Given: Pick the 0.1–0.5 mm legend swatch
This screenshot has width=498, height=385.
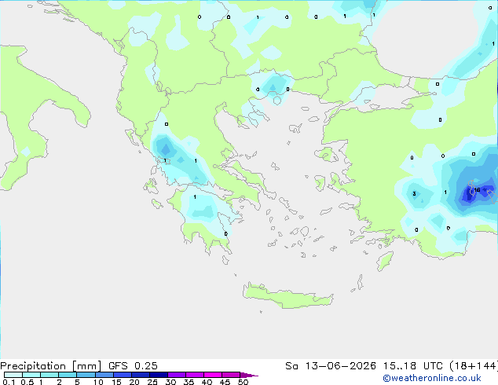Looking at the screenshot, I should pos(13,375).
